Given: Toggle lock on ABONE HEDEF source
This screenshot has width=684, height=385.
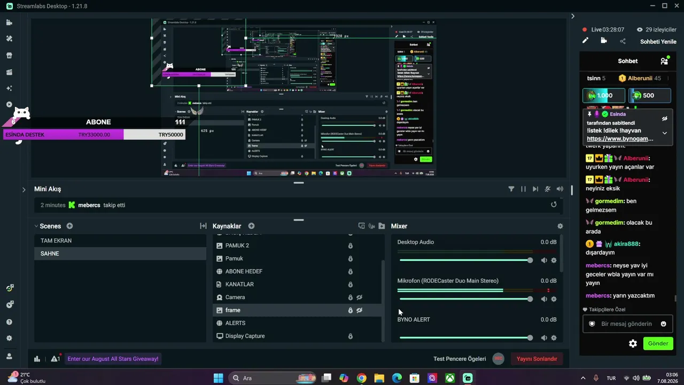Looking at the screenshot, I should [x=351, y=272].
